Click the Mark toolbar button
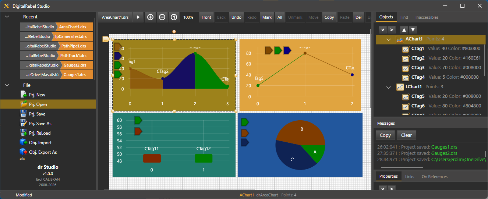 267,17
